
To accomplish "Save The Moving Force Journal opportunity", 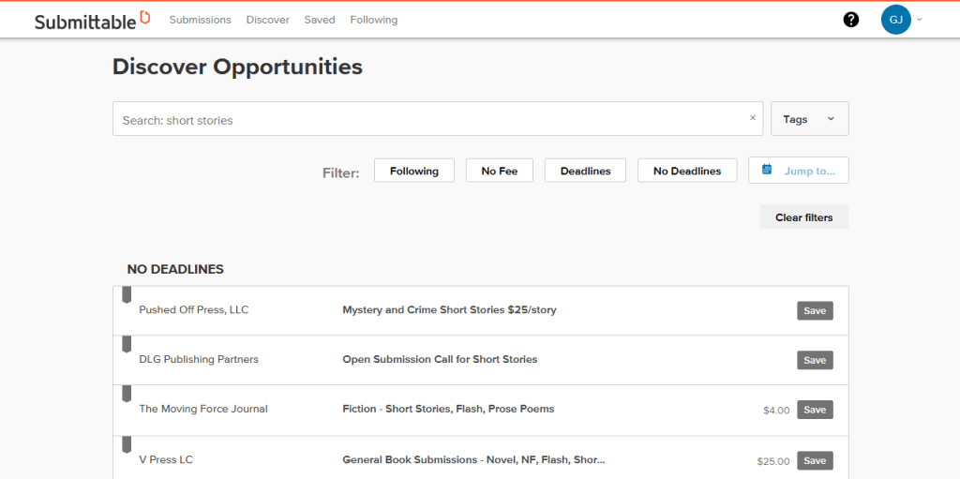I will pyautogui.click(x=815, y=410).
